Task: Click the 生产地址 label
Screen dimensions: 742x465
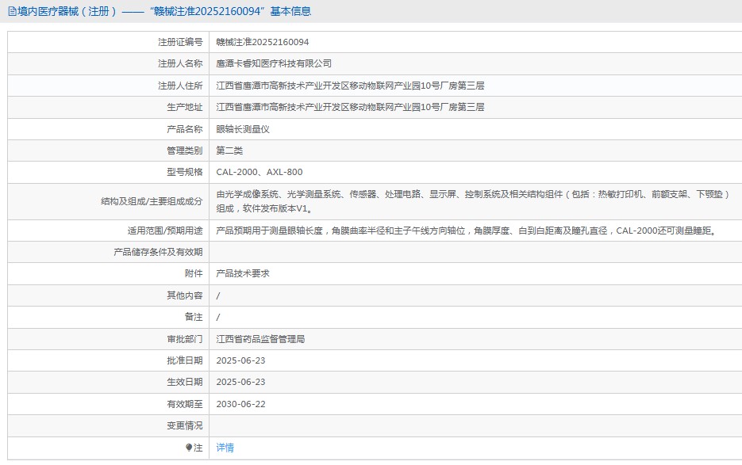Action: coord(185,107)
